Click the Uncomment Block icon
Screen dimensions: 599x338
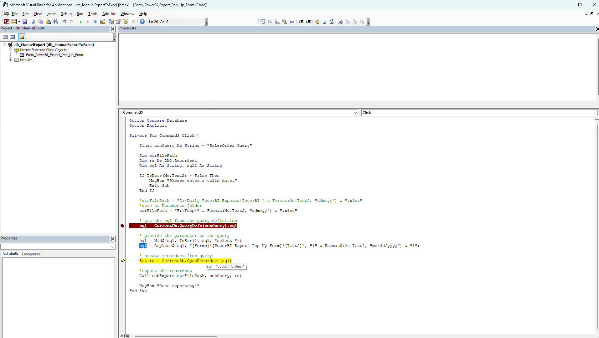tap(332, 22)
